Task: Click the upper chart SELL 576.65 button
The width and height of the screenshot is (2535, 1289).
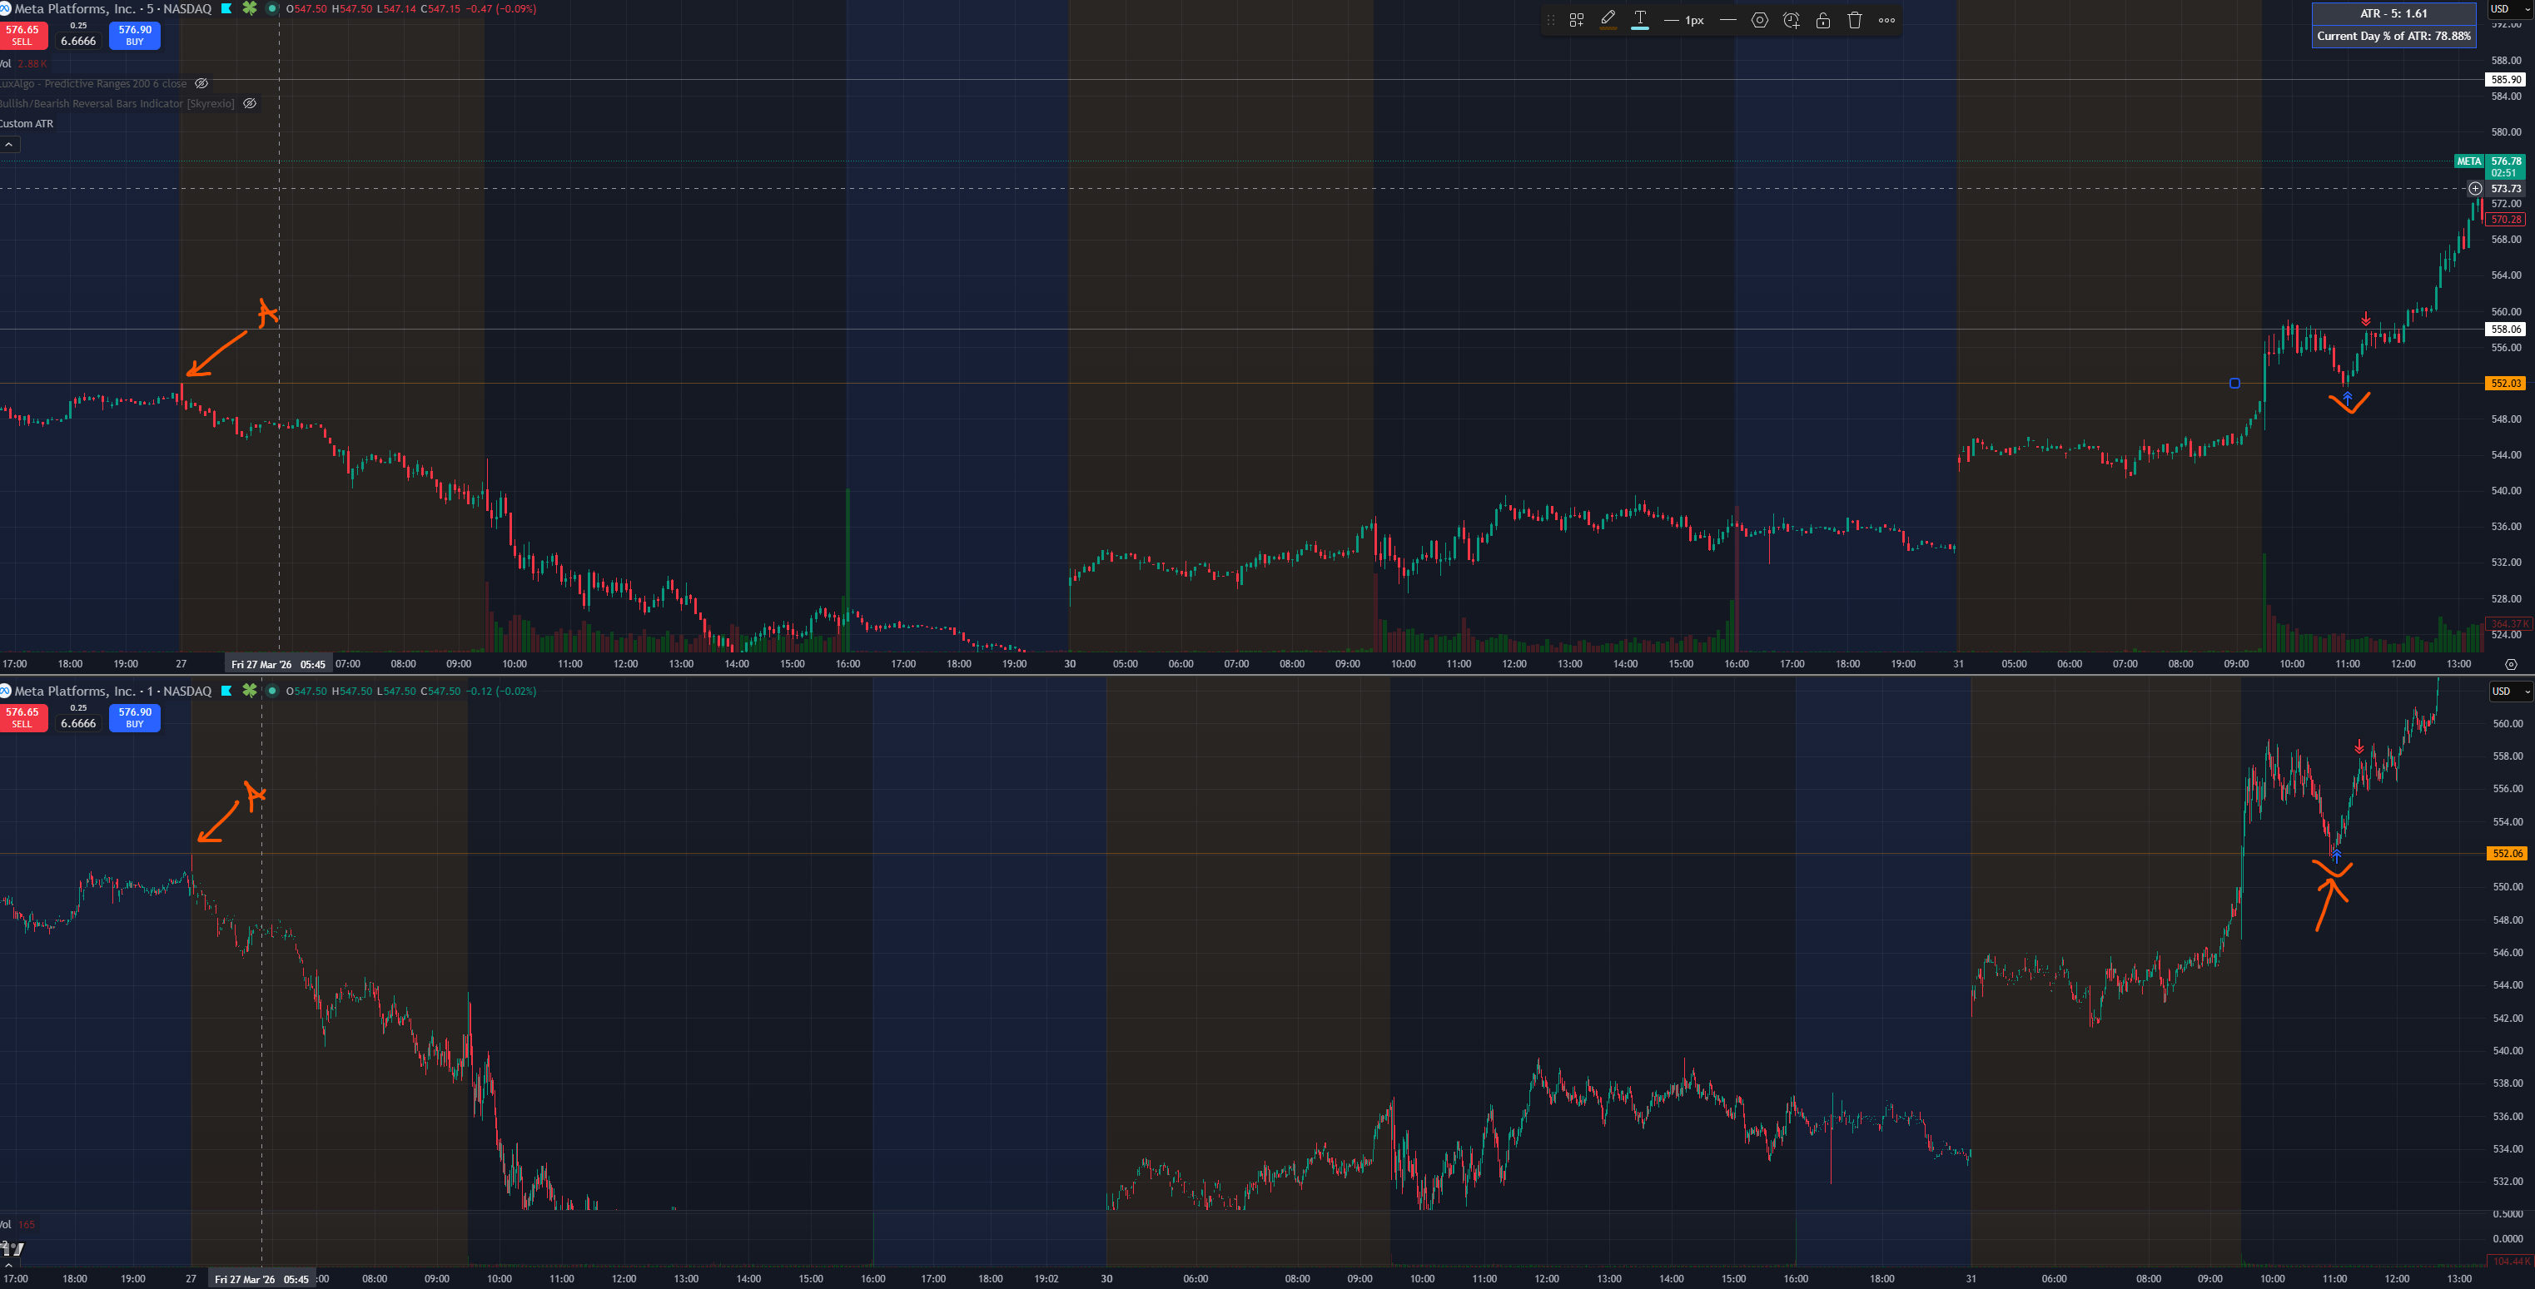Action: click(22, 36)
